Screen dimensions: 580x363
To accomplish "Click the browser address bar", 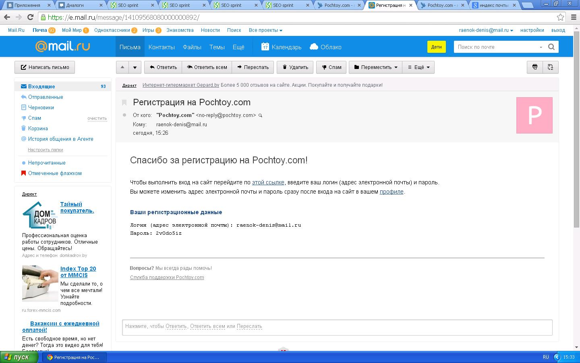I will point(297,17).
